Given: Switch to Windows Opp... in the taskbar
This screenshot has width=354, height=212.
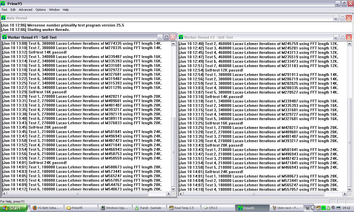Looking at the screenshot, I should [116, 208].
